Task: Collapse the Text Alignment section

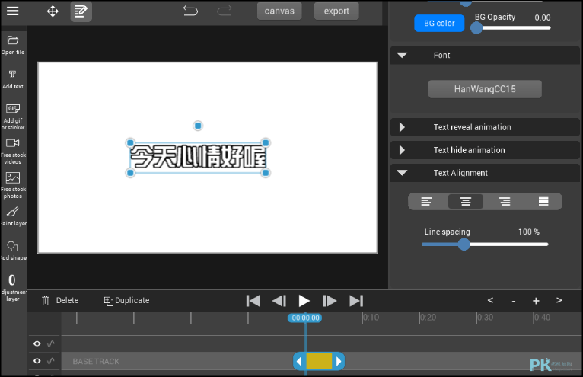Action: 485,173
